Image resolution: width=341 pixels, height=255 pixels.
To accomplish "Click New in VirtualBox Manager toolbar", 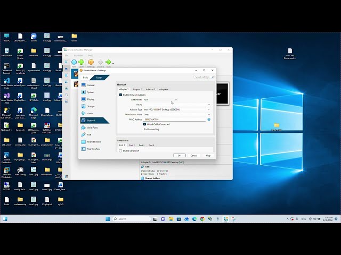I will (x=74, y=63).
